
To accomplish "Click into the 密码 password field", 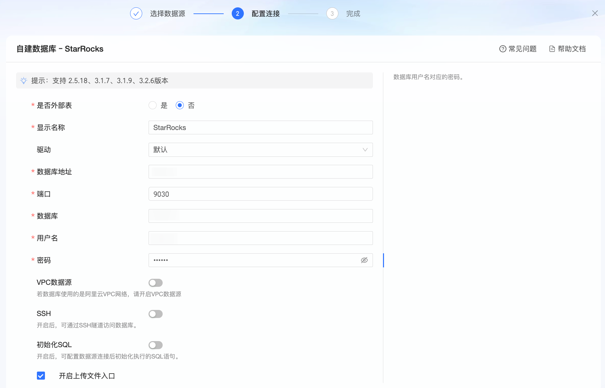I will (x=261, y=260).
